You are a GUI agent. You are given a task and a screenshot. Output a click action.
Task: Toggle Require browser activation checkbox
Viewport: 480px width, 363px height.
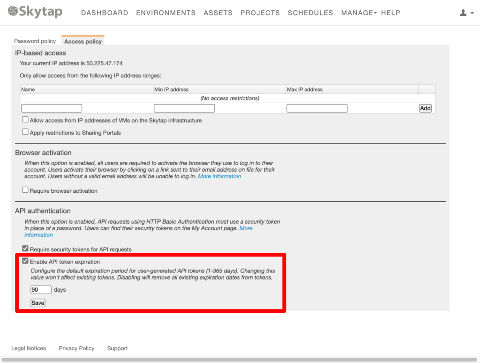[25, 190]
